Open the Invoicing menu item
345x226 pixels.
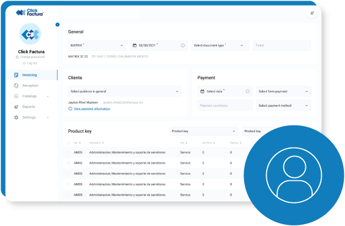pyautogui.click(x=32, y=75)
